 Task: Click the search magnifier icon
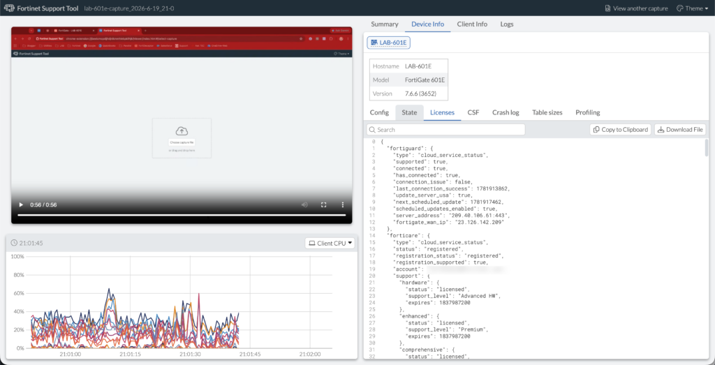372,129
